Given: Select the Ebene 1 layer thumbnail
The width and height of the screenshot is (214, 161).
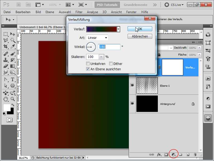Looking at the screenshot, I should (147, 85).
